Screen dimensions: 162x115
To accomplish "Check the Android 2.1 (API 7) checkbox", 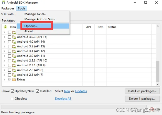I will pyautogui.click(x=10, y=75).
